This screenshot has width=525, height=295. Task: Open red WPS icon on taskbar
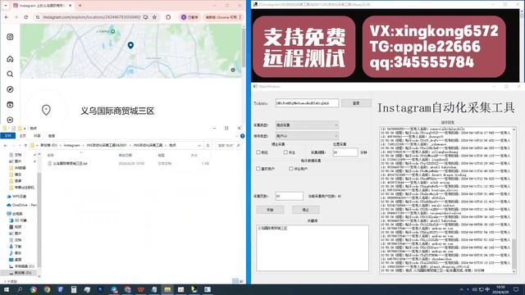point(140,289)
